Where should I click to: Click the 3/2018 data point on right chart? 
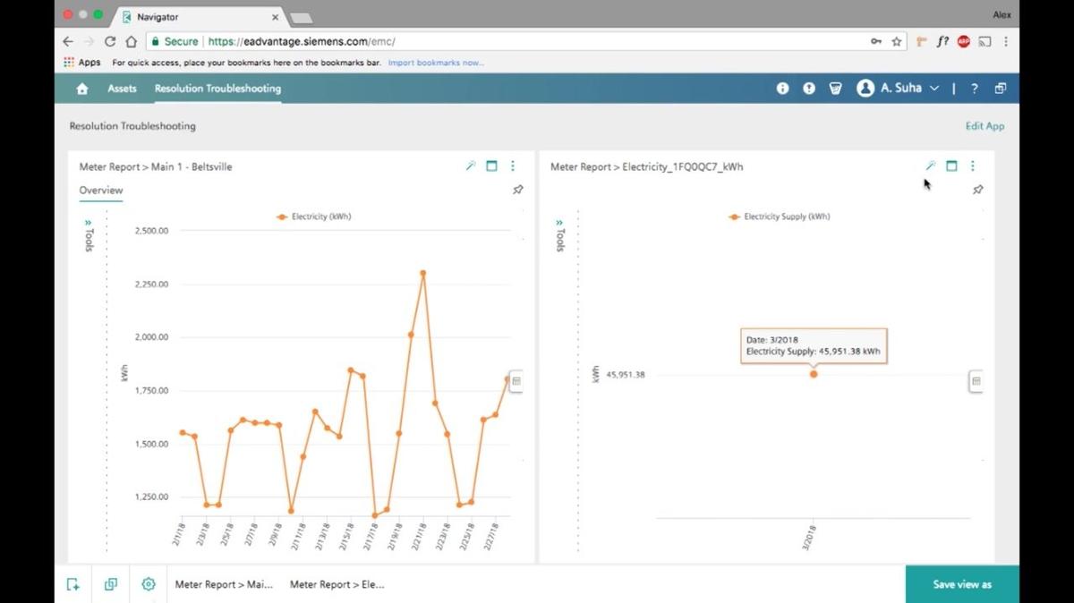point(814,374)
